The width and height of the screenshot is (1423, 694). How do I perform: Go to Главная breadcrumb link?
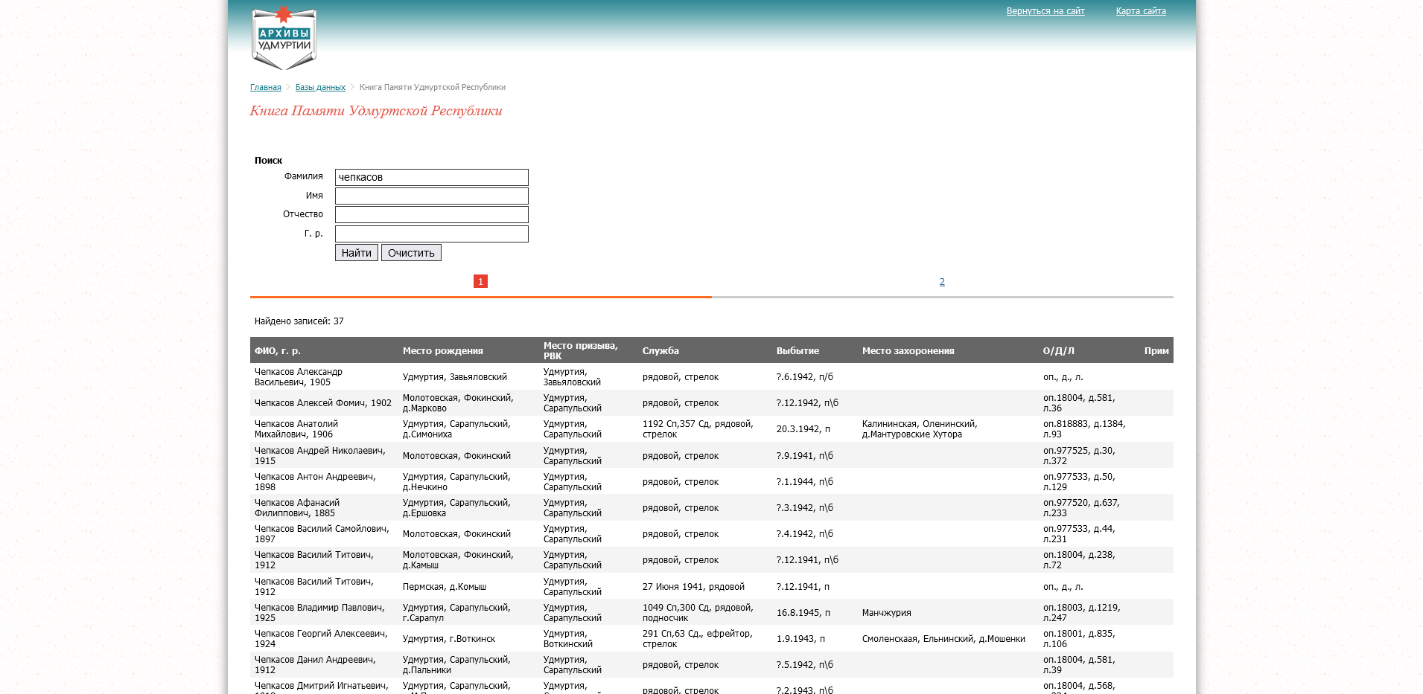(265, 88)
